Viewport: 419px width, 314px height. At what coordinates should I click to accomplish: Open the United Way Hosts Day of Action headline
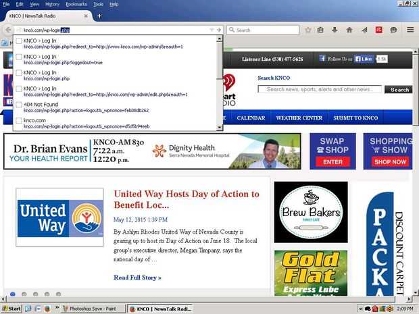[187, 199]
